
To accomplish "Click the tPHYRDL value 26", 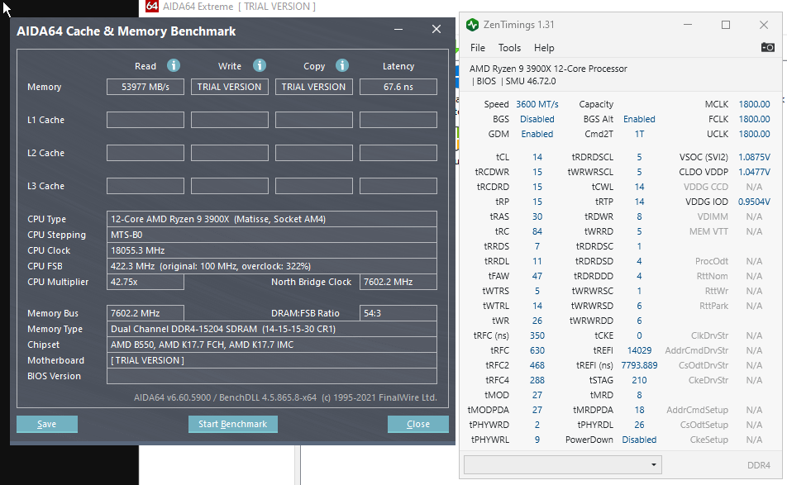I will pyautogui.click(x=639, y=425).
